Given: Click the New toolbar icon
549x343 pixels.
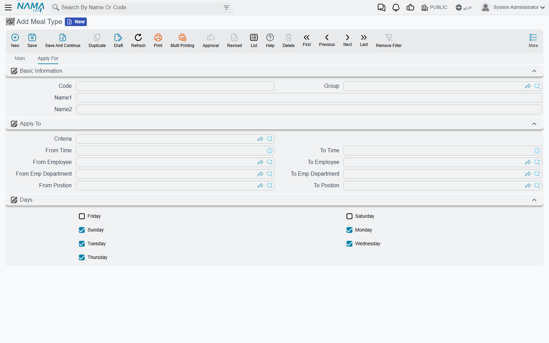Looking at the screenshot, I should (15, 40).
